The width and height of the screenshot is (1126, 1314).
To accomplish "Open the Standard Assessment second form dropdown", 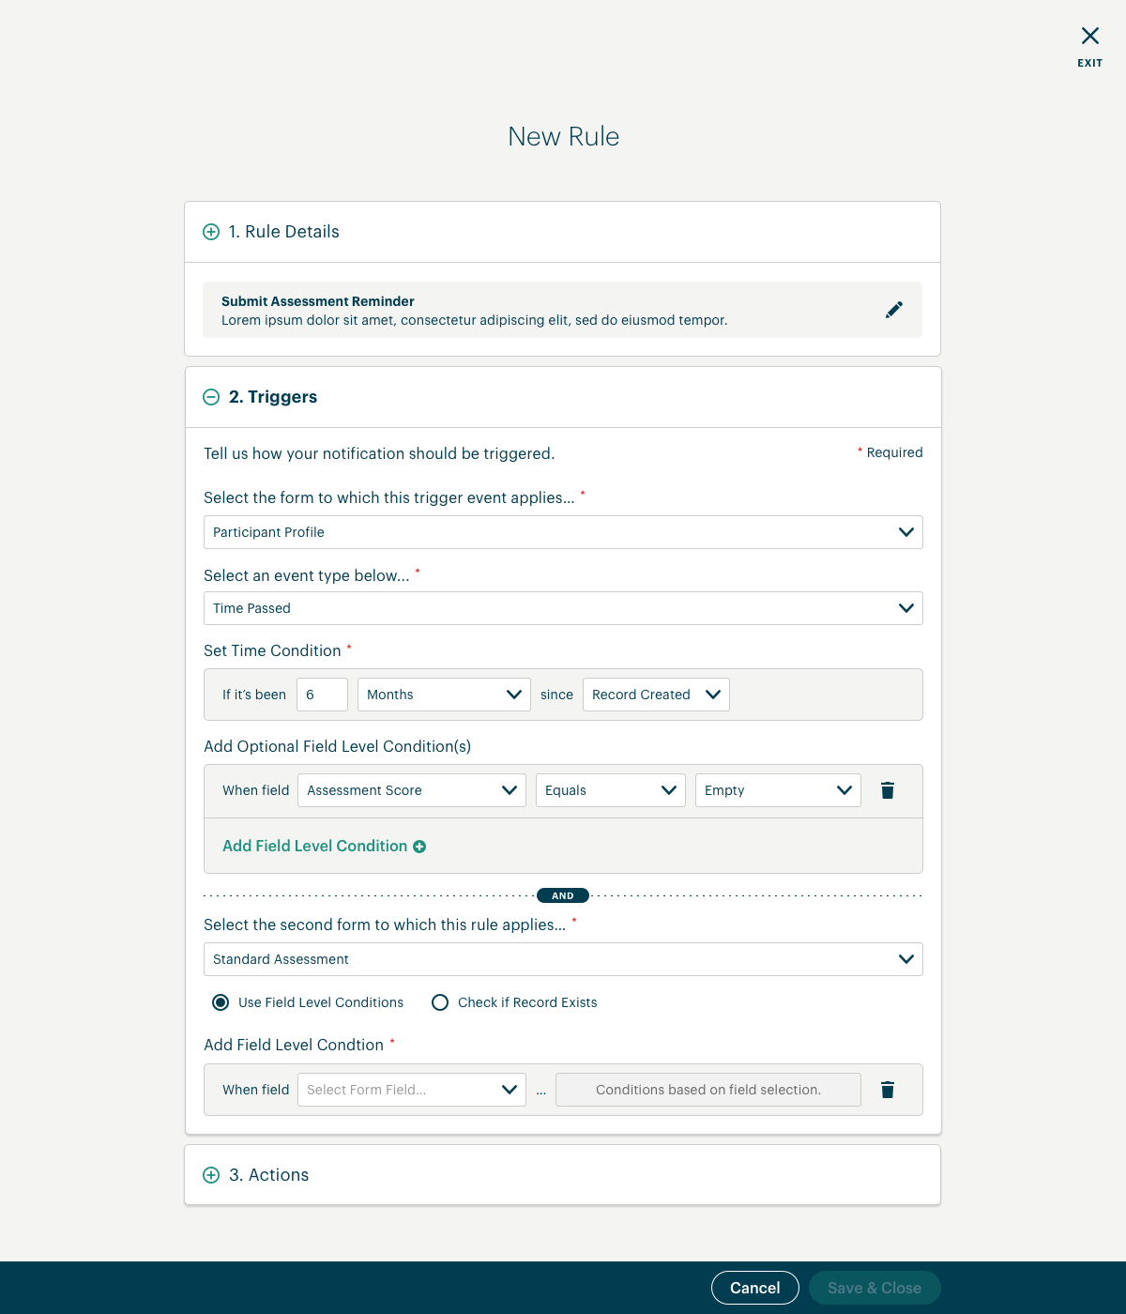I will tap(563, 959).
